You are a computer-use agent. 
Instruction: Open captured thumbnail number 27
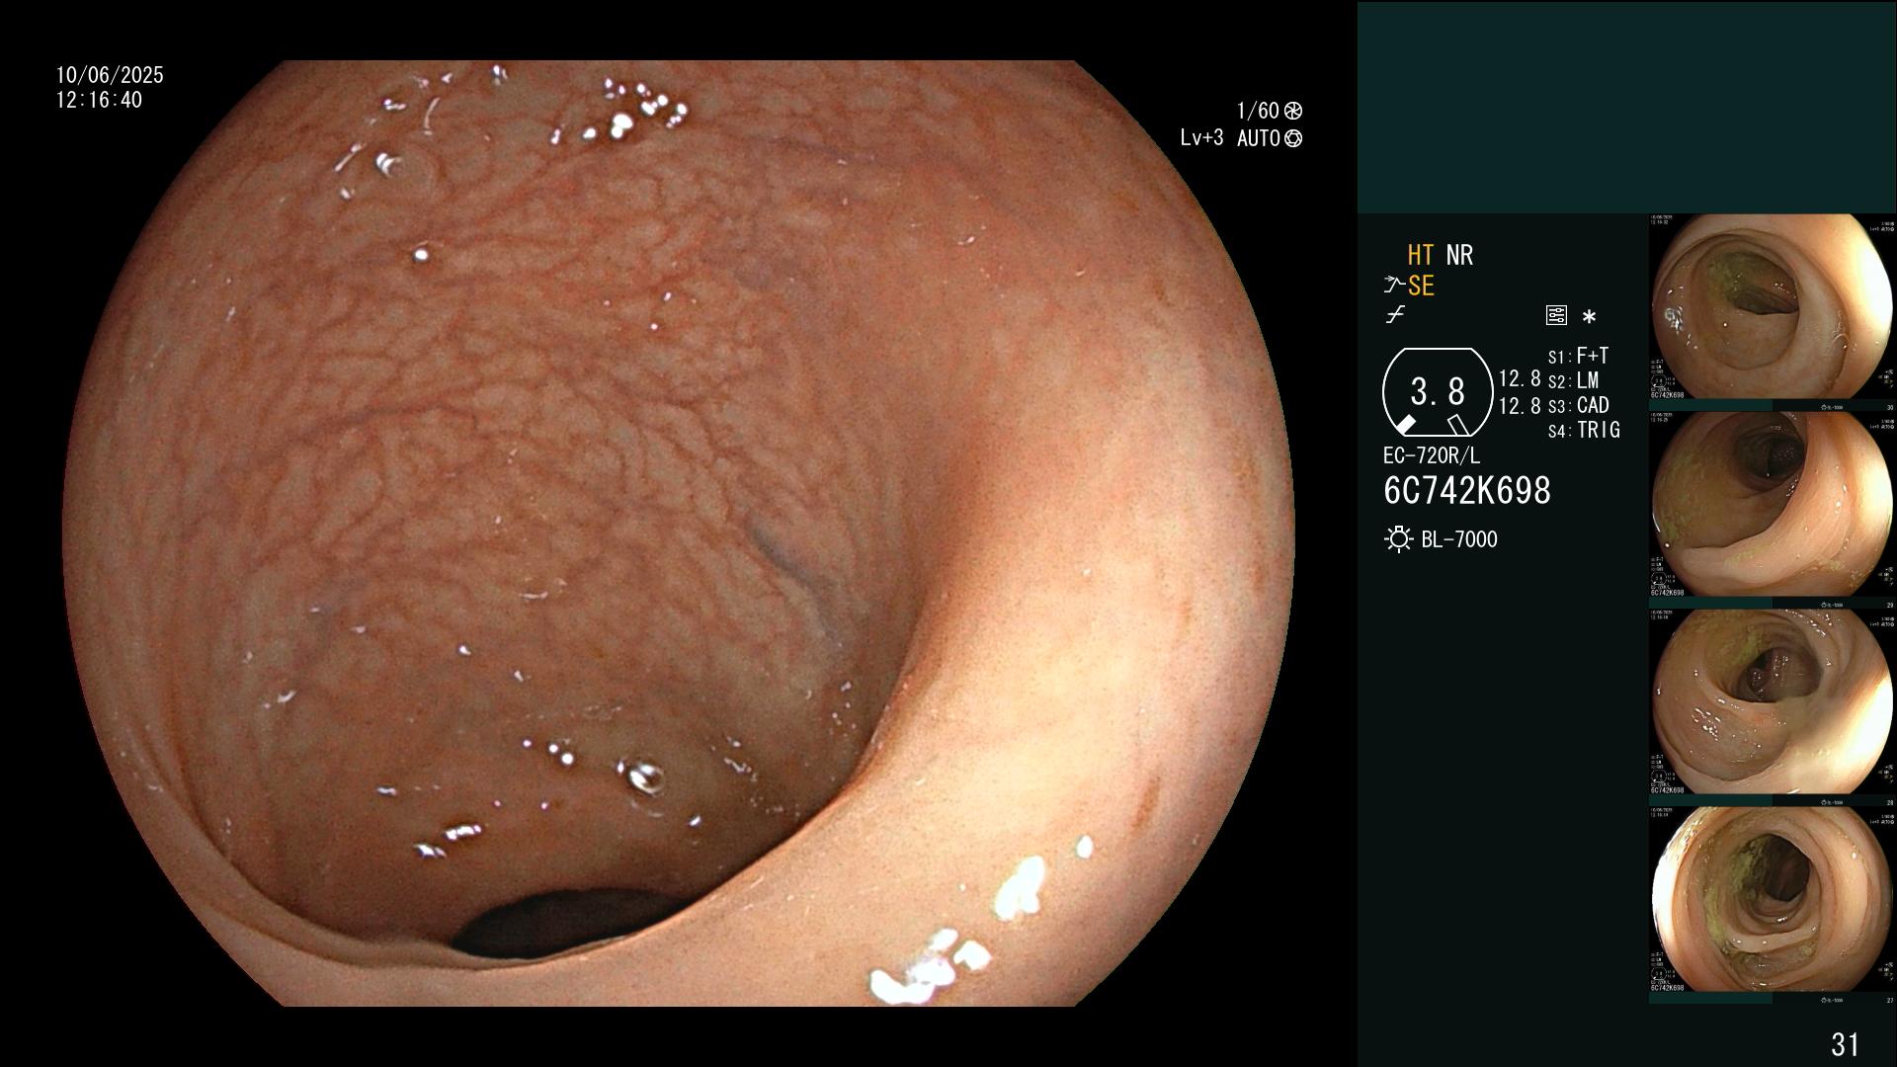coord(1772,905)
